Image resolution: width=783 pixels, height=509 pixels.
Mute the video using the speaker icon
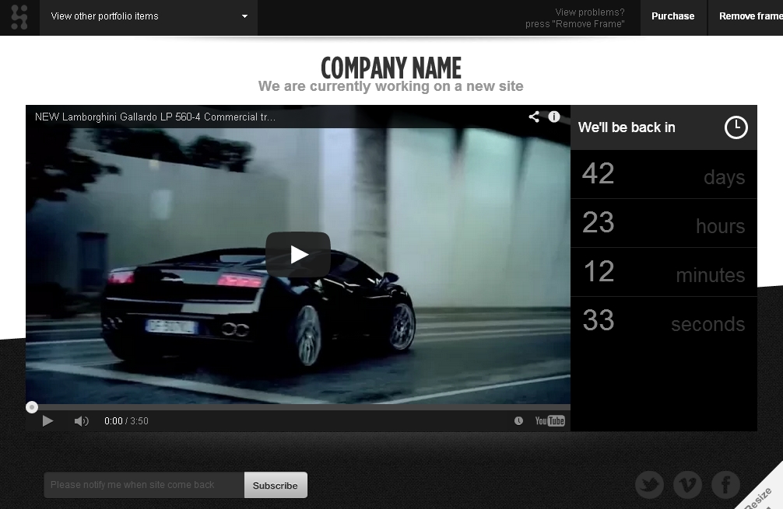[x=81, y=421]
